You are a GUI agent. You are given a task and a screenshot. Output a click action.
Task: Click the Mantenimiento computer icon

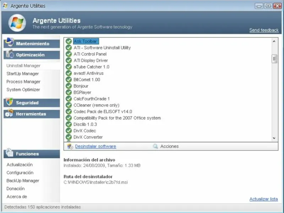10,42
